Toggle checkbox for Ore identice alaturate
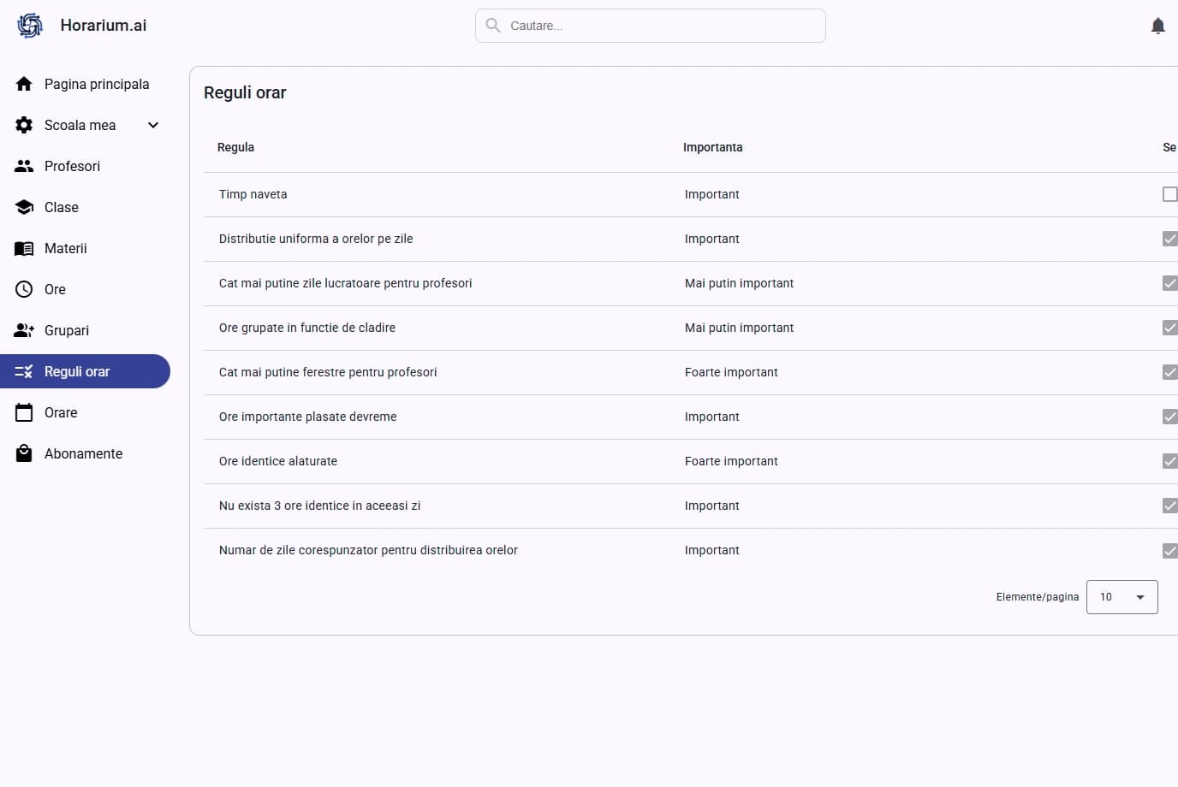The width and height of the screenshot is (1178, 787). tap(1169, 461)
